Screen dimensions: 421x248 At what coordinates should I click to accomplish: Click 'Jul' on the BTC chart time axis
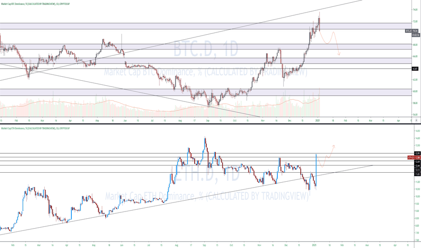(x=152, y=121)
